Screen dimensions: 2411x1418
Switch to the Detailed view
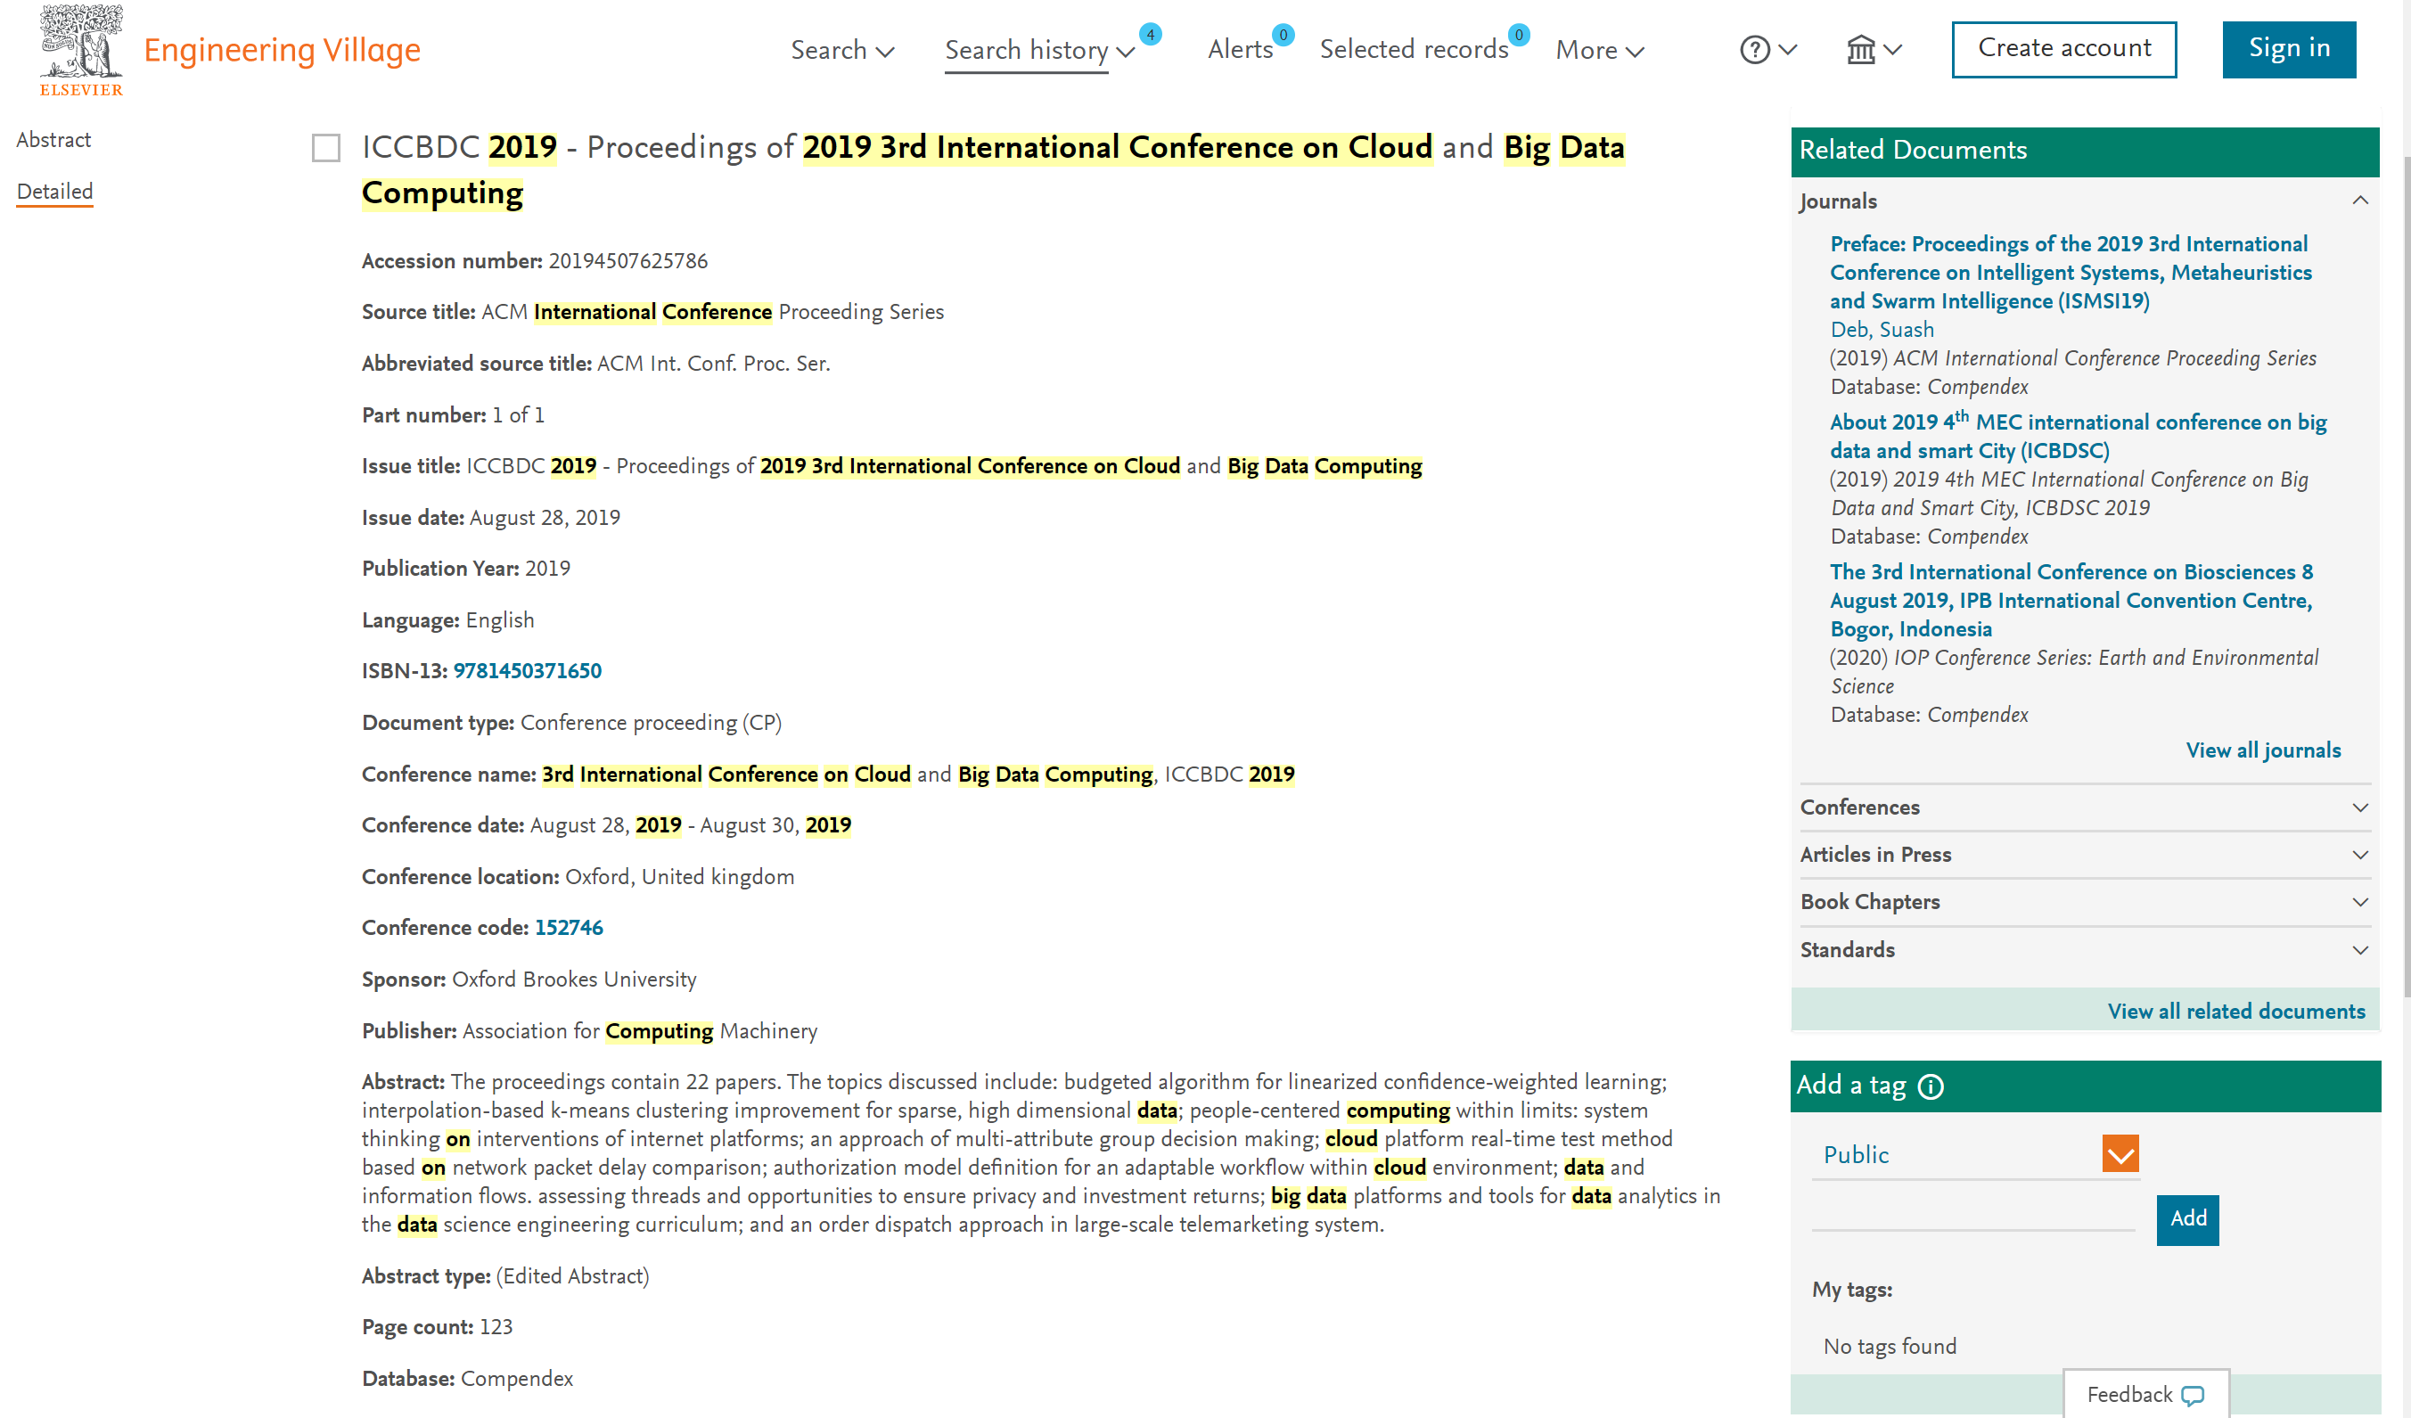click(x=54, y=192)
